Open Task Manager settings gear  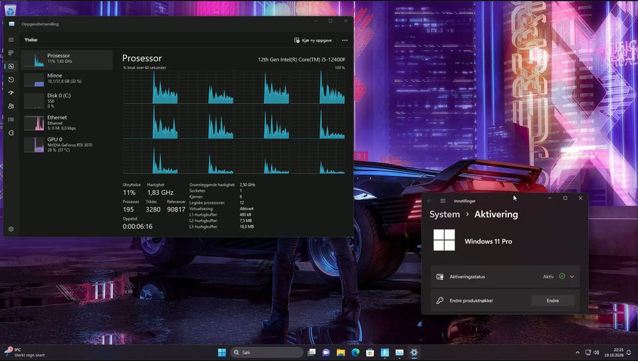(11, 229)
